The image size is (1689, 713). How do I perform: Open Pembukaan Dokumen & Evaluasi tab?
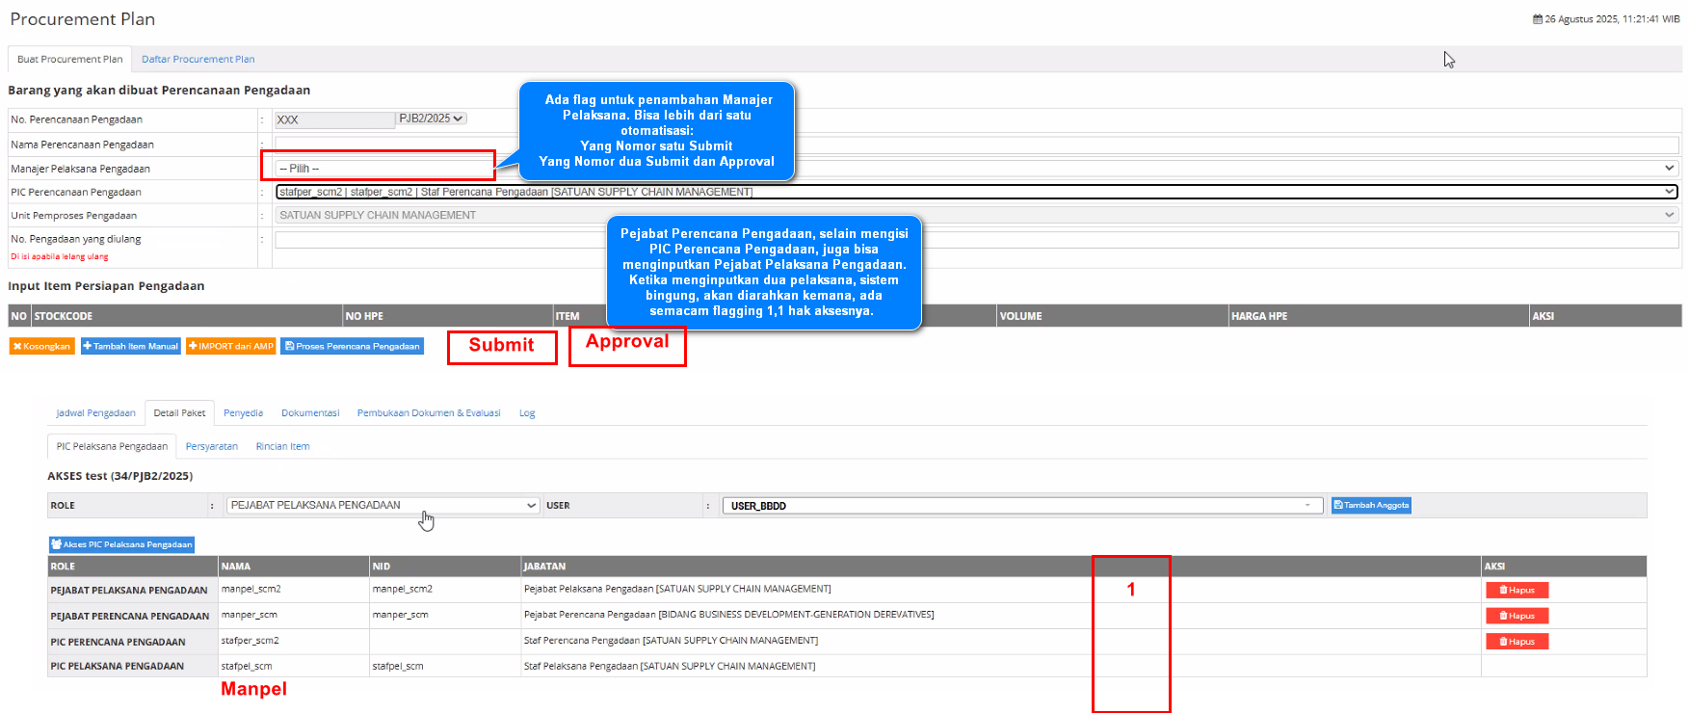click(428, 413)
